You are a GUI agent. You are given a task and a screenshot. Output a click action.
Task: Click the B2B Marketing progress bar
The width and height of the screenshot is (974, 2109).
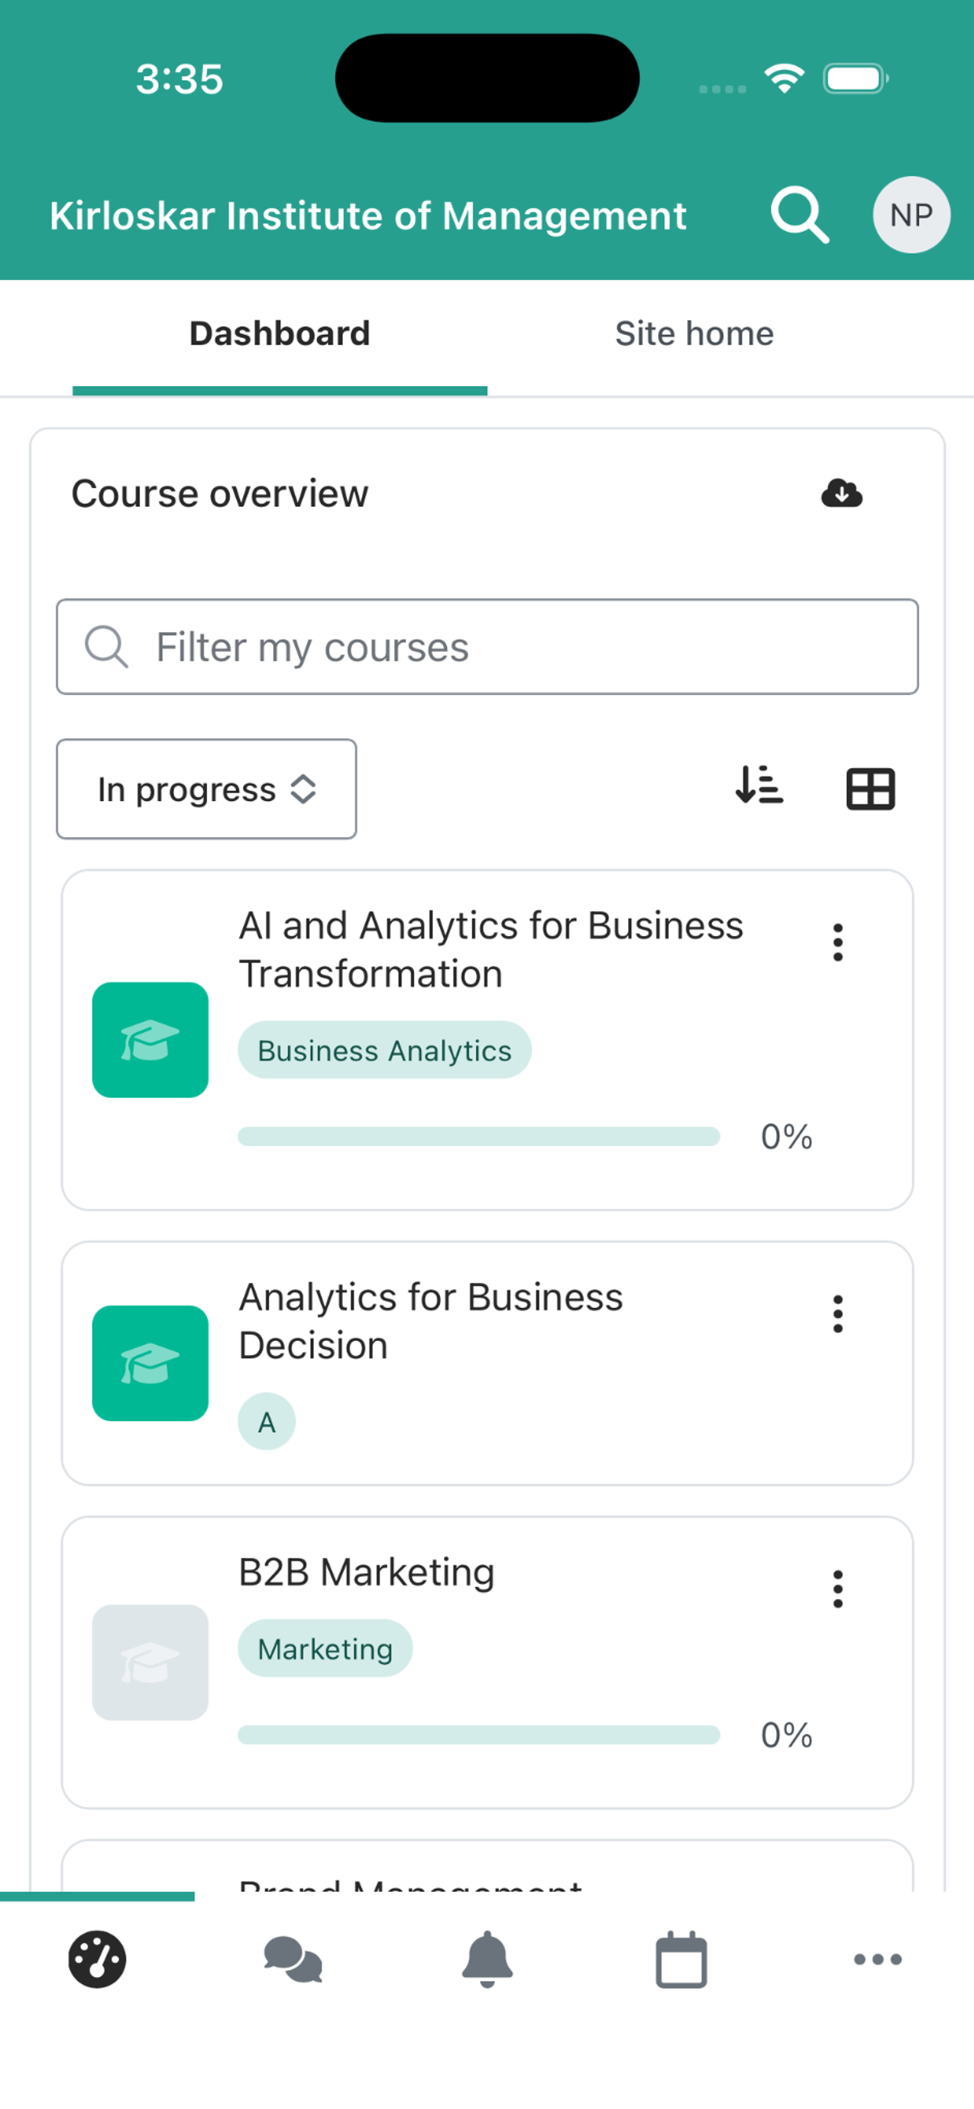pyautogui.click(x=479, y=1735)
